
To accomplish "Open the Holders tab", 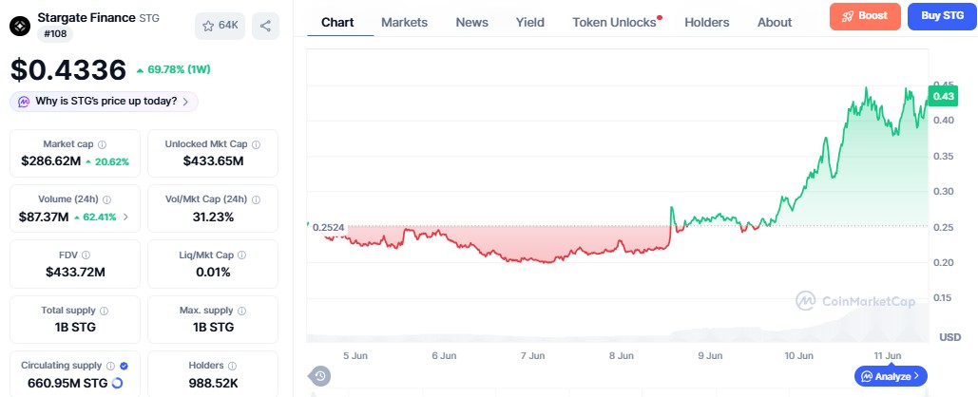I will (707, 23).
